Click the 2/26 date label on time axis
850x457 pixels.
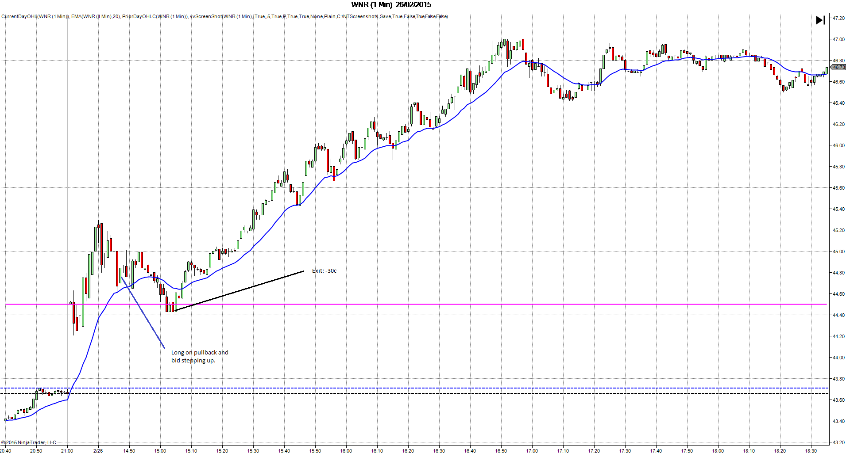[98, 451]
